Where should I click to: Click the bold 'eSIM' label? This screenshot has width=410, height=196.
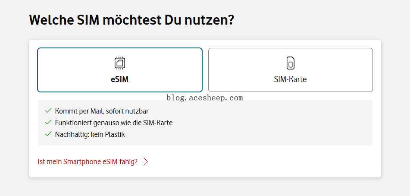click(120, 79)
